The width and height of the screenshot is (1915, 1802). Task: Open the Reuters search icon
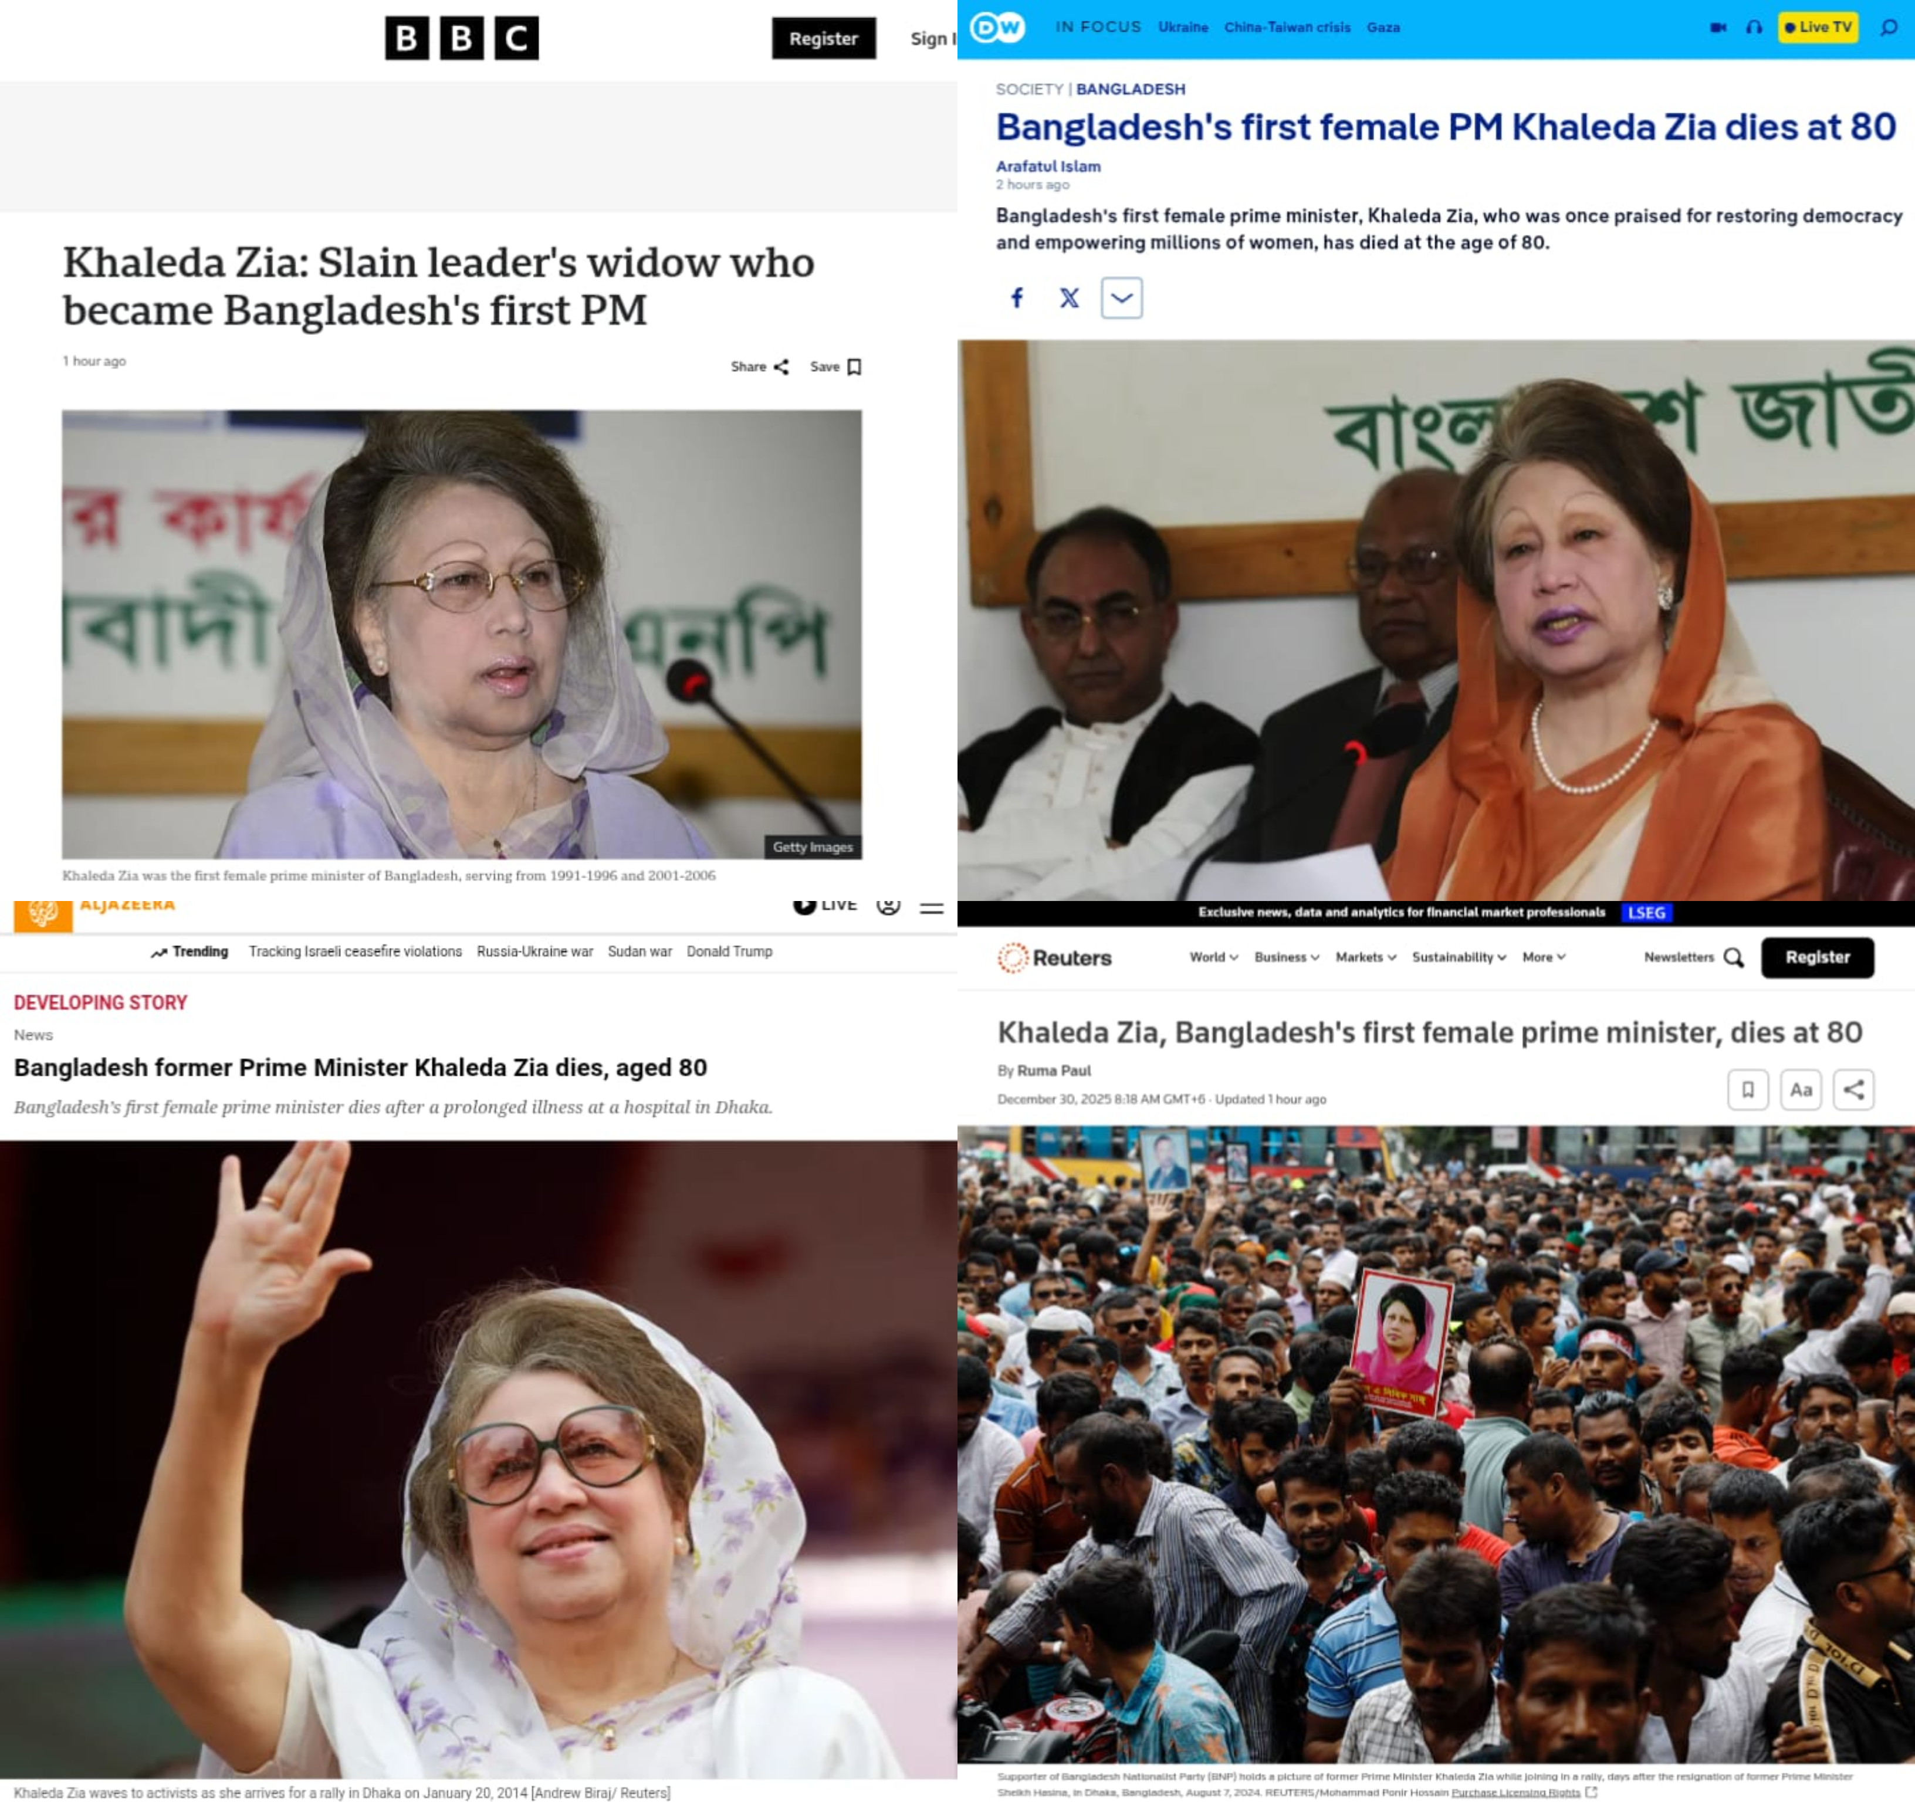(1734, 957)
